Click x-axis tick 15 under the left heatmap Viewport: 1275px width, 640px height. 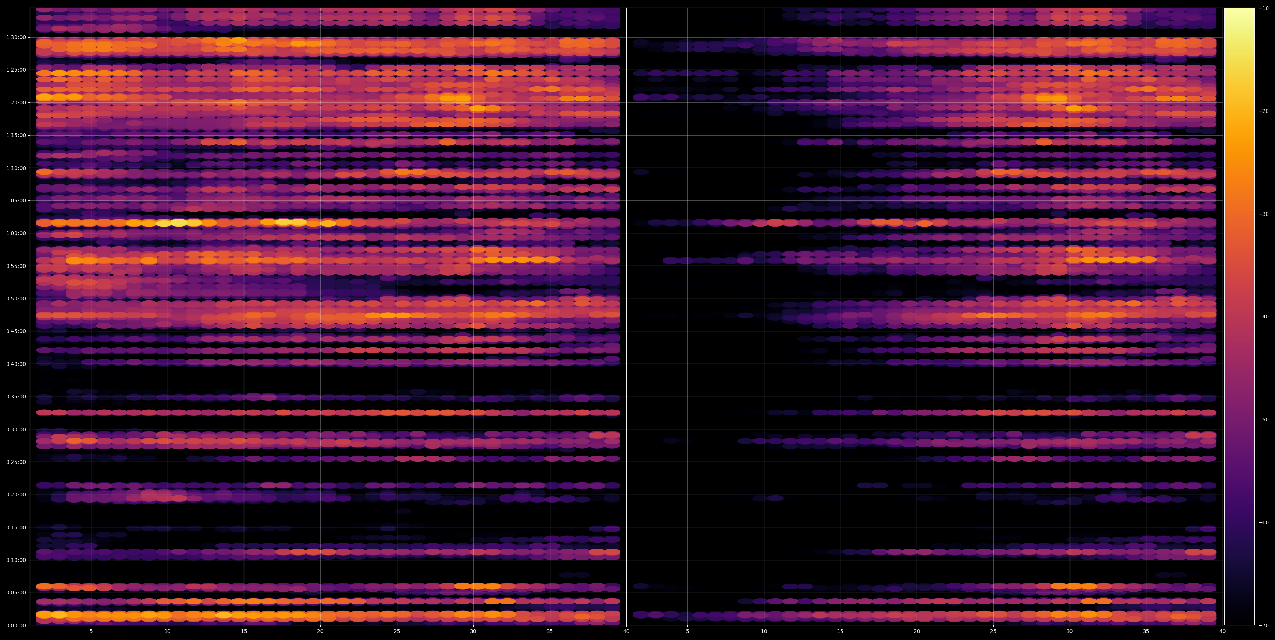[x=244, y=632]
